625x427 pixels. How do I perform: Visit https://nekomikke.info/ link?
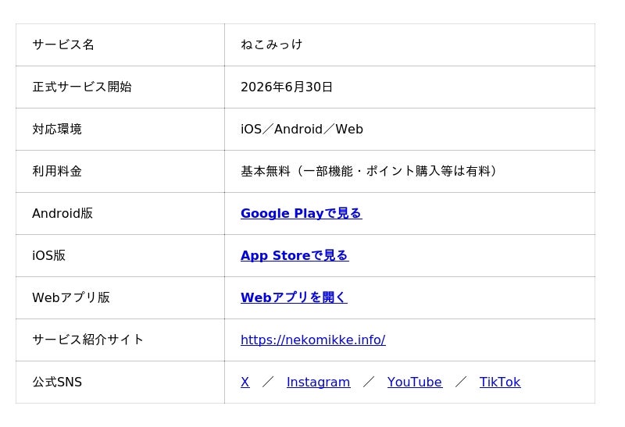click(x=313, y=340)
